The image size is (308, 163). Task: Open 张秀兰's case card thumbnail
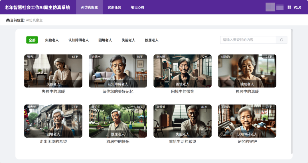point(53,71)
